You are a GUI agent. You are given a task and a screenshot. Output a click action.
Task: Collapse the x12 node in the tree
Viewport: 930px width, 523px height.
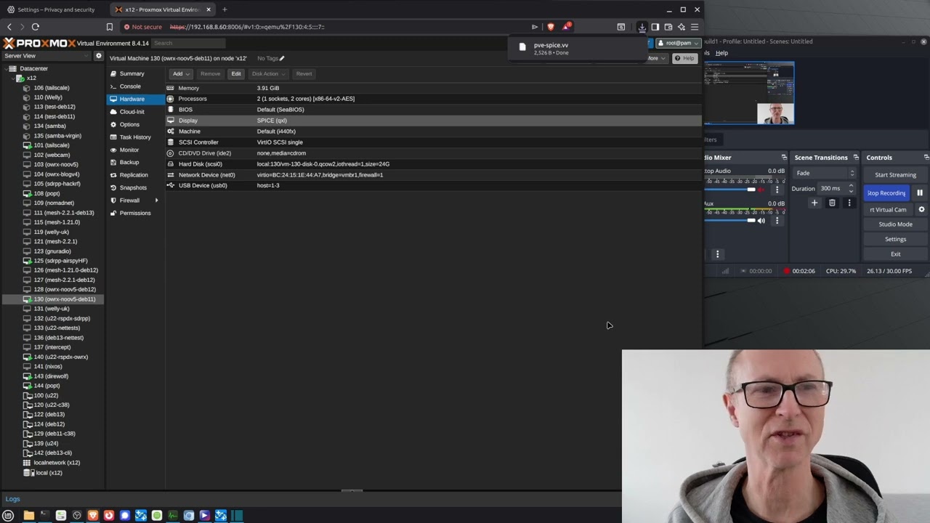tap(13, 78)
